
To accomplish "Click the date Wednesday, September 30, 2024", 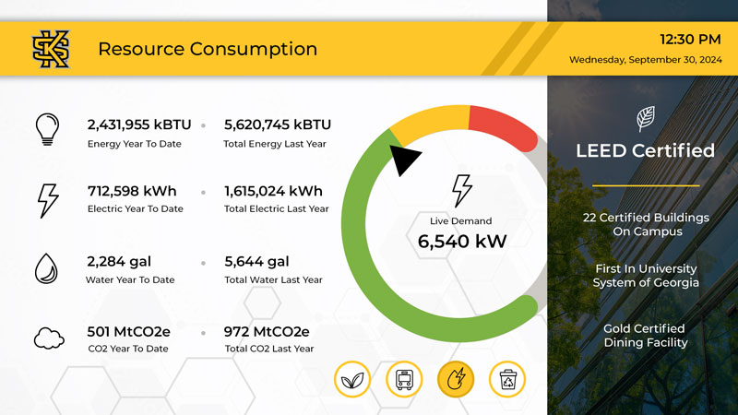I will point(645,60).
